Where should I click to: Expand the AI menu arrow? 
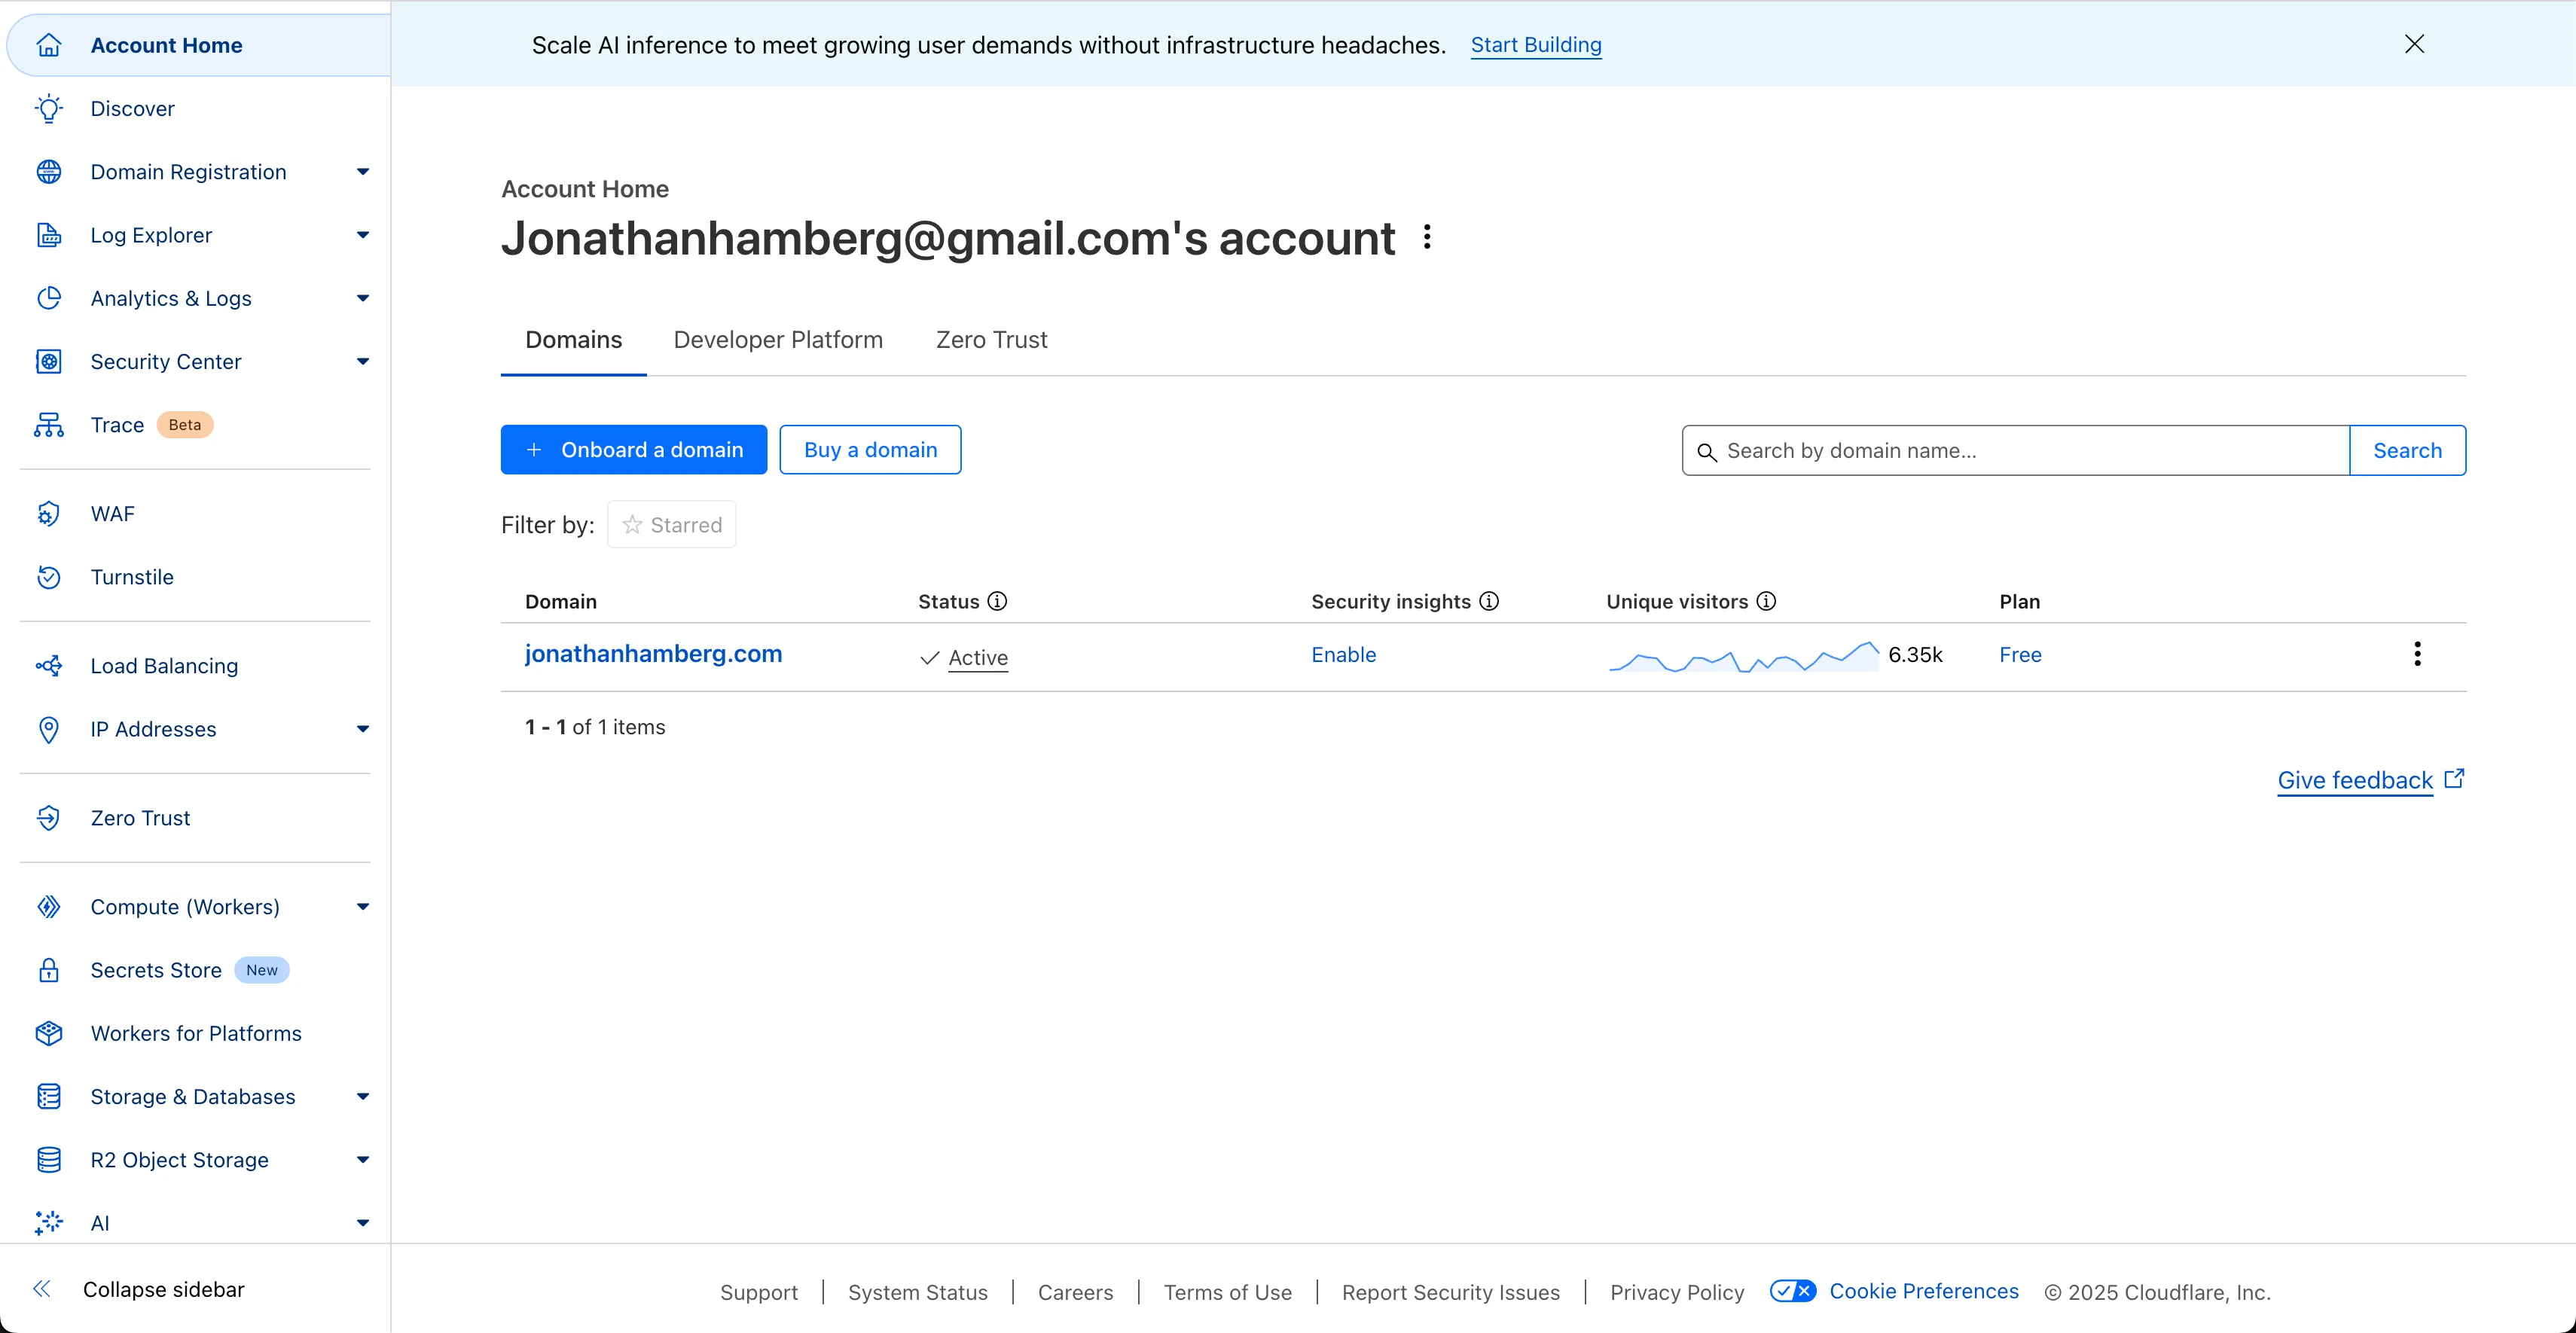coord(363,1223)
